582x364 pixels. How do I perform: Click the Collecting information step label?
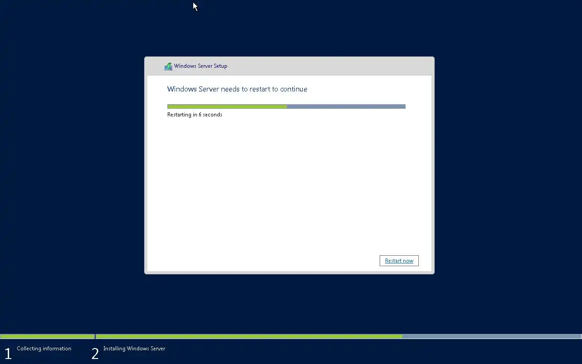[44, 349]
